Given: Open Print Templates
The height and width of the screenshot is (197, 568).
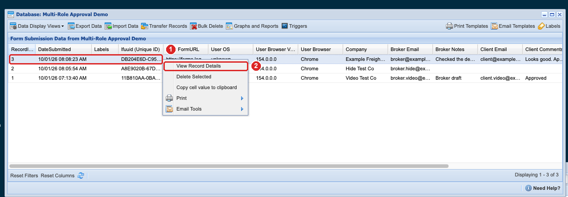Looking at the screenshot, I should point(467,26).
